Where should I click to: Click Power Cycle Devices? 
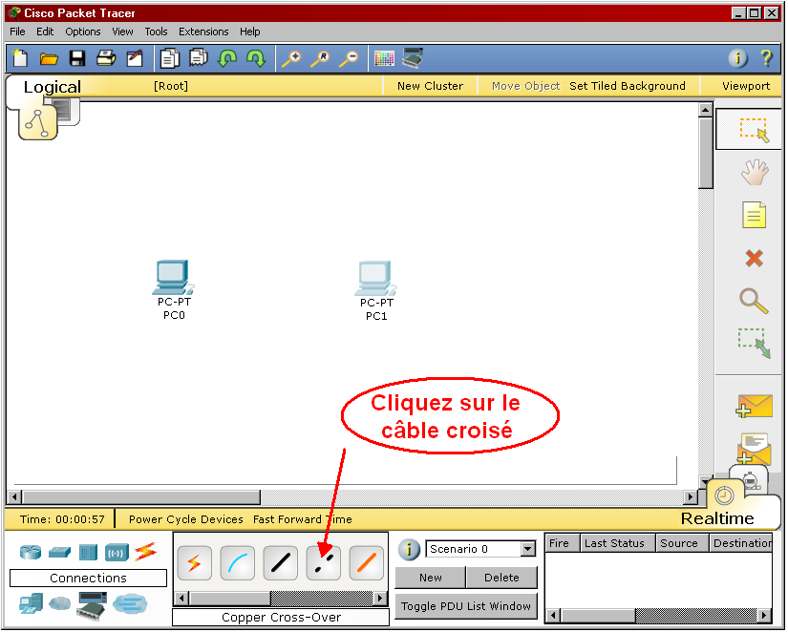(x=186, y=519)
